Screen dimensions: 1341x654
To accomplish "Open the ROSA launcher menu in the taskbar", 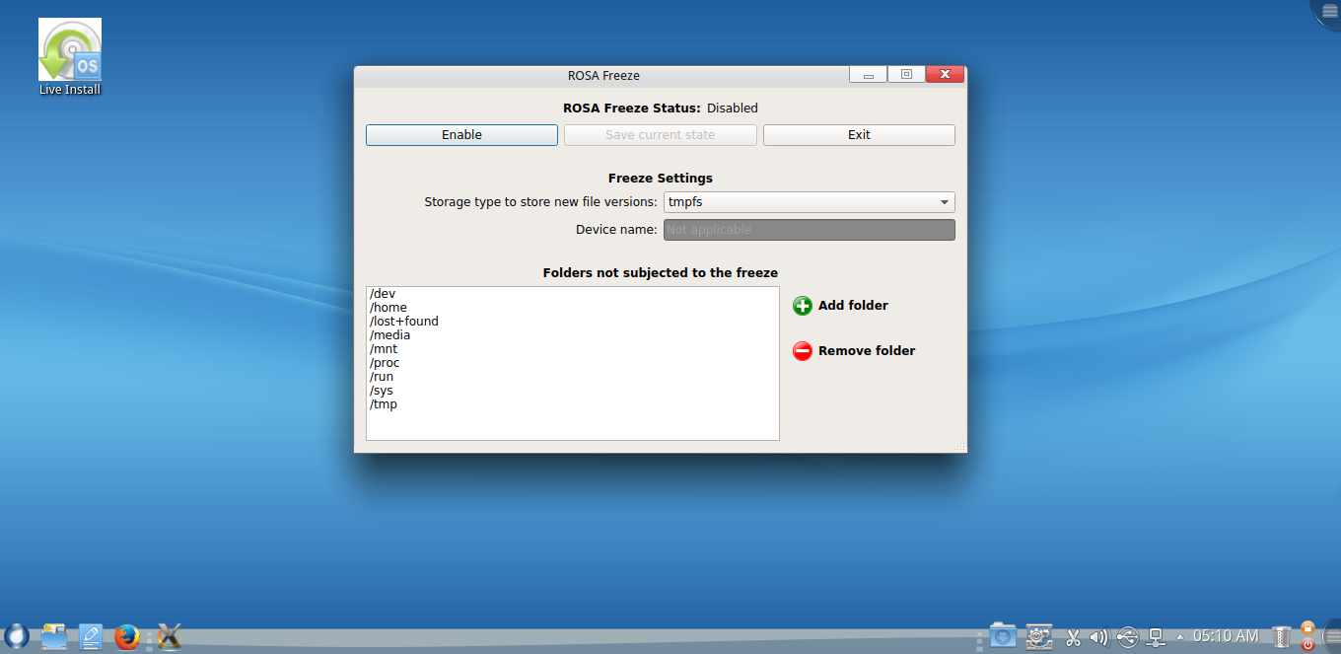I will [15, 636].
